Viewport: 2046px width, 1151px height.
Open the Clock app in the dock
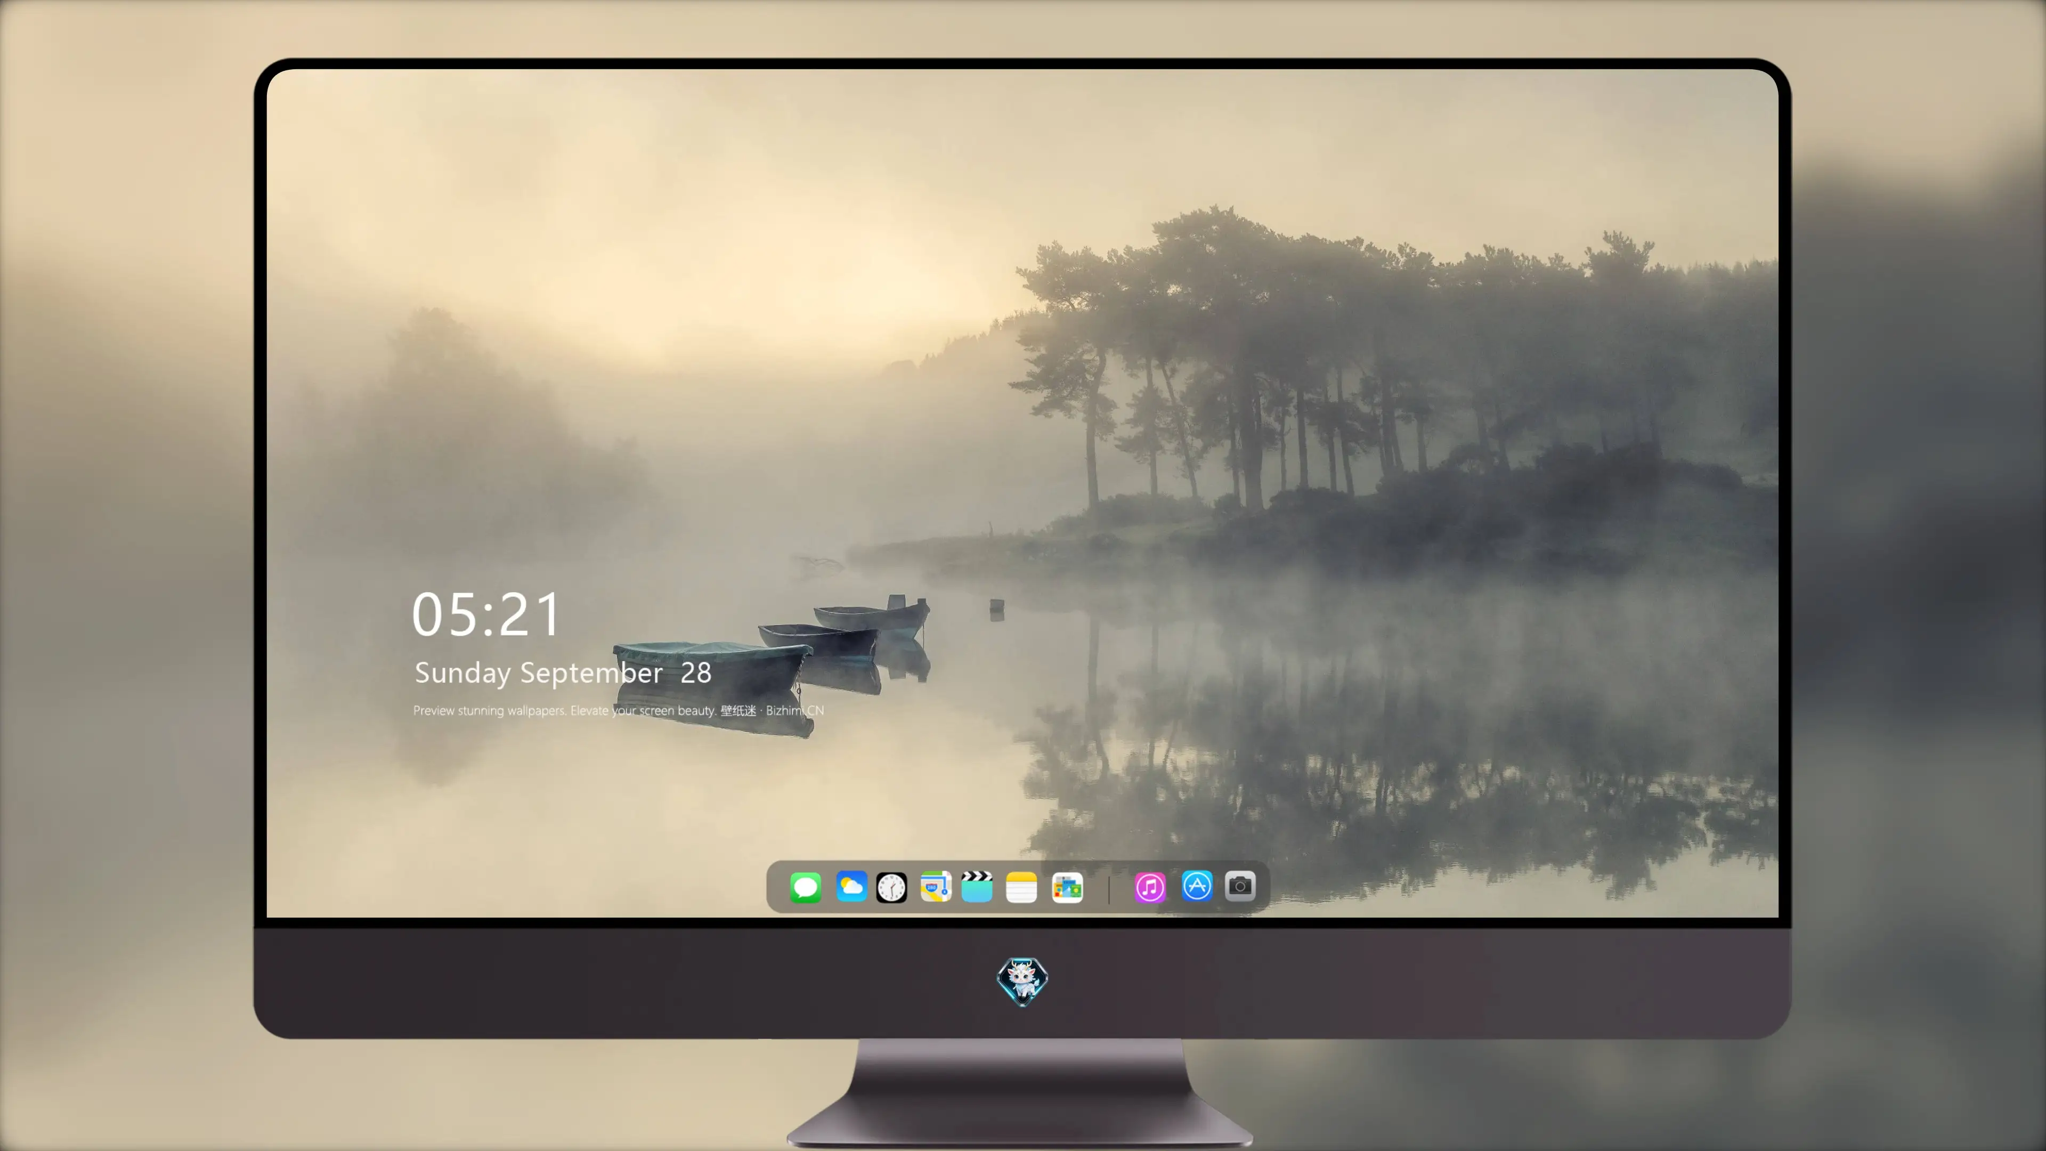click(891, 887)
